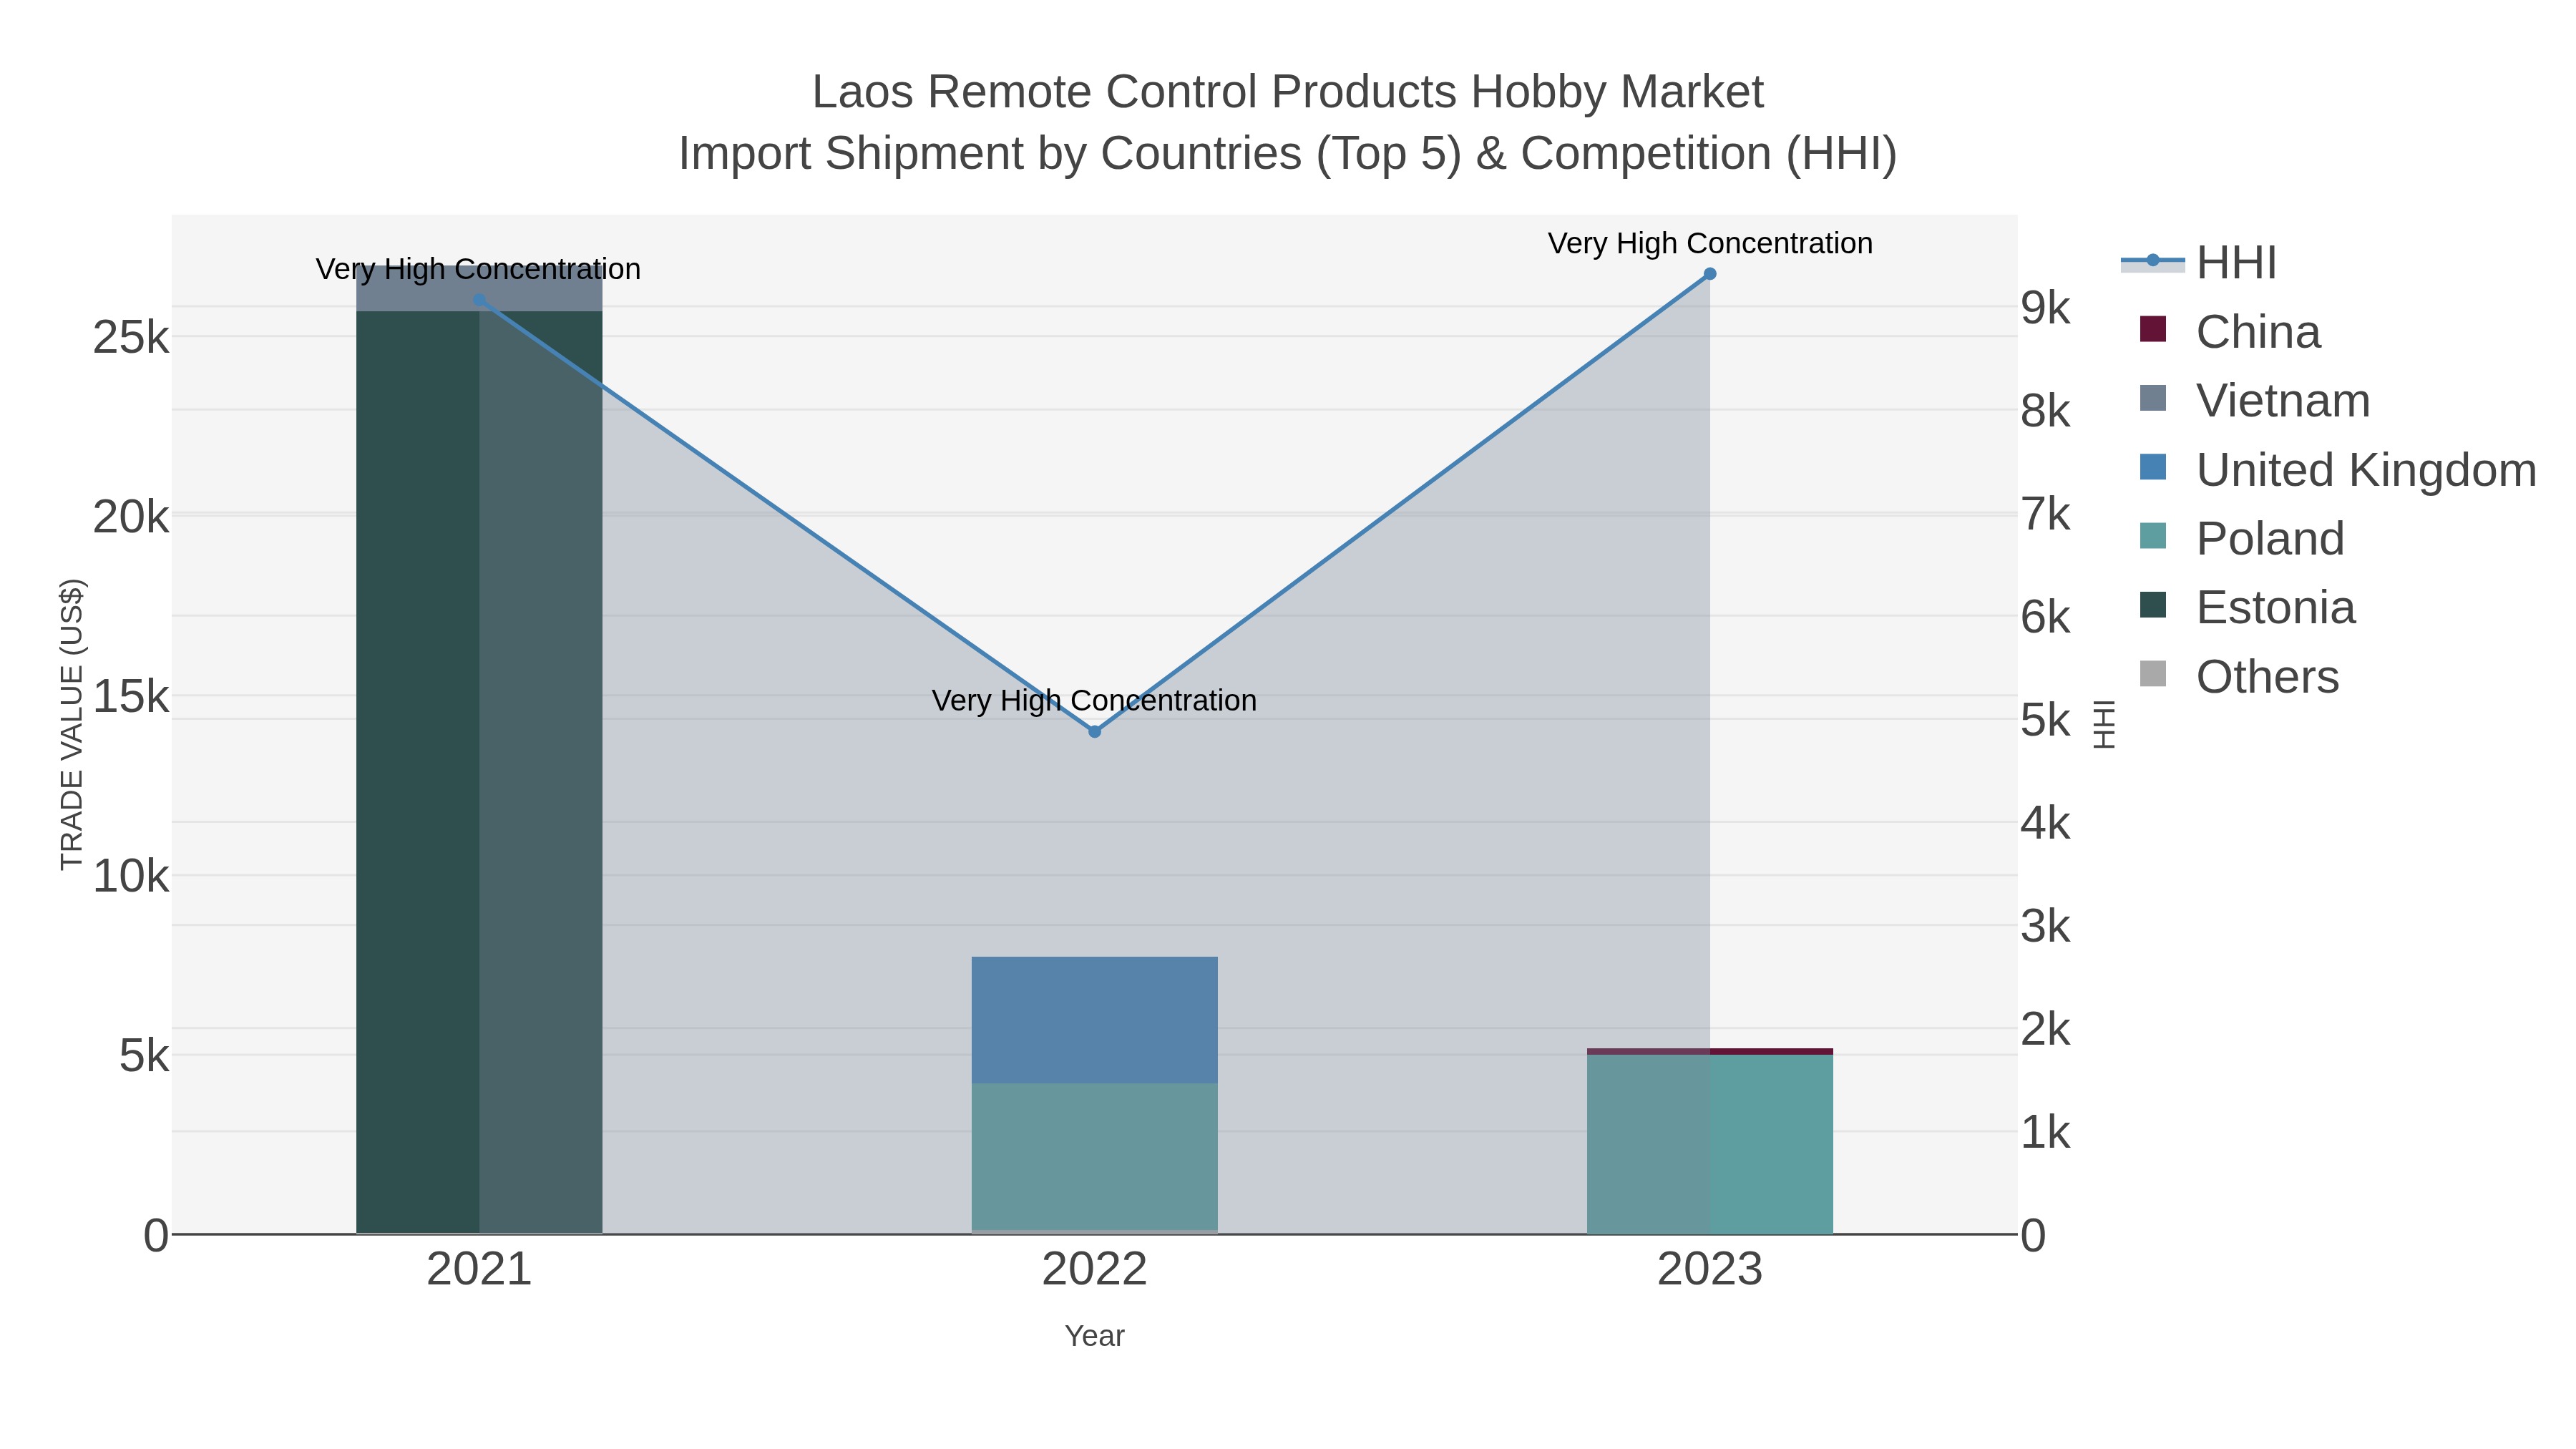Click the 2021 x-axis label
This screenshot has width=2576, height=1449.
click(x=479, y=1270)
